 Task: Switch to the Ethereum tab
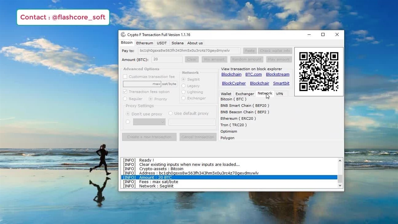point(145,43)
